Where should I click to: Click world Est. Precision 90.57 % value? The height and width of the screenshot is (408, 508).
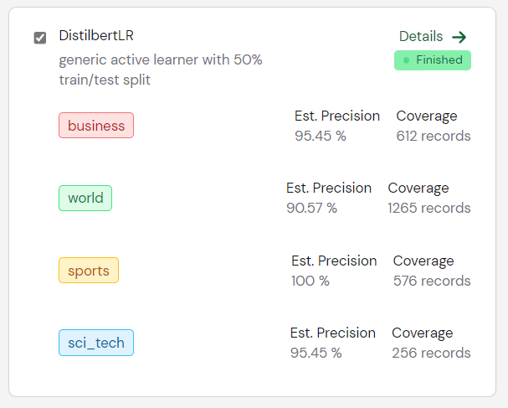click(311, 208)
